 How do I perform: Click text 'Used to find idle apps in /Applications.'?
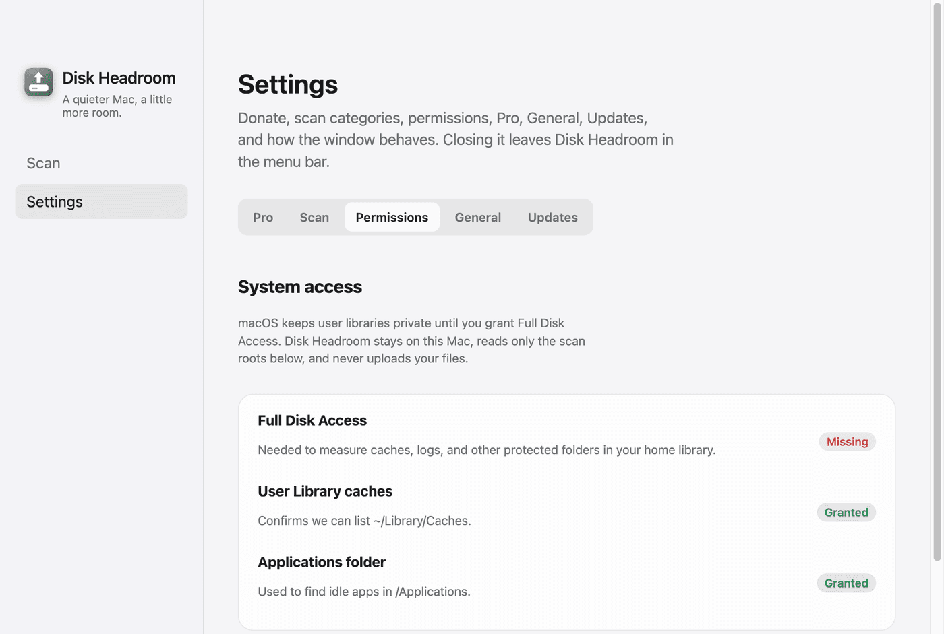(x=364, y=592)
